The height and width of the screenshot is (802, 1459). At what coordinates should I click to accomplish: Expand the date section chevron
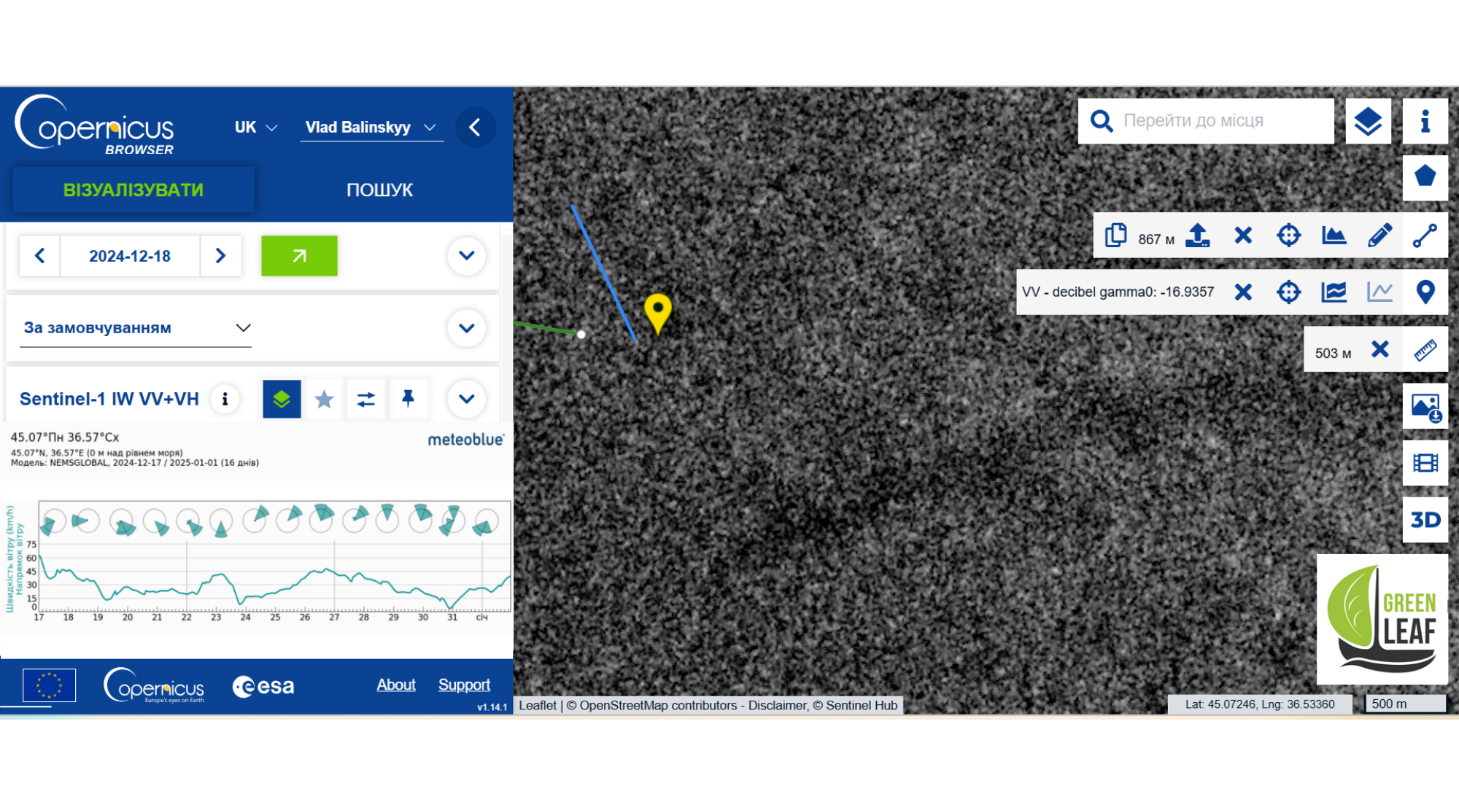point(467,256)
